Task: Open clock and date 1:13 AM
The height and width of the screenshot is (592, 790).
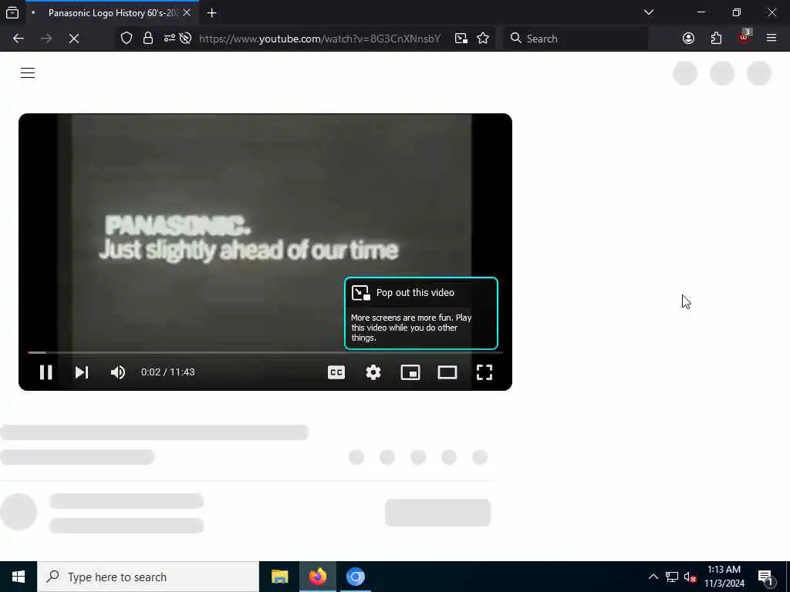Action: (724, 577)
